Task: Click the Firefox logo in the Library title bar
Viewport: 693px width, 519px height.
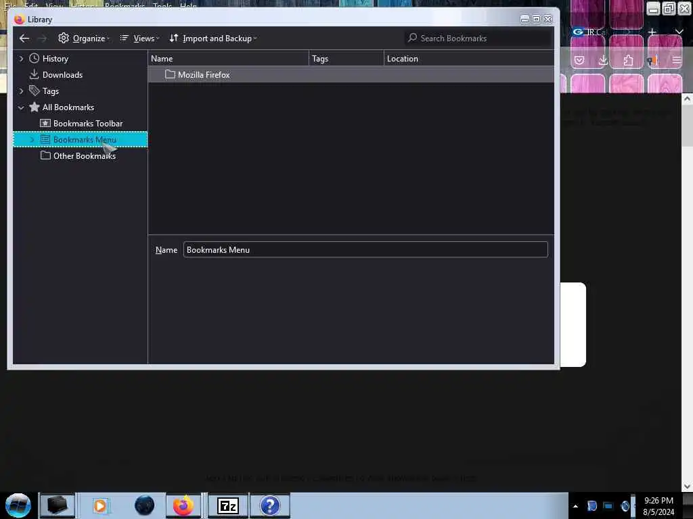Action: pos(19,20)
